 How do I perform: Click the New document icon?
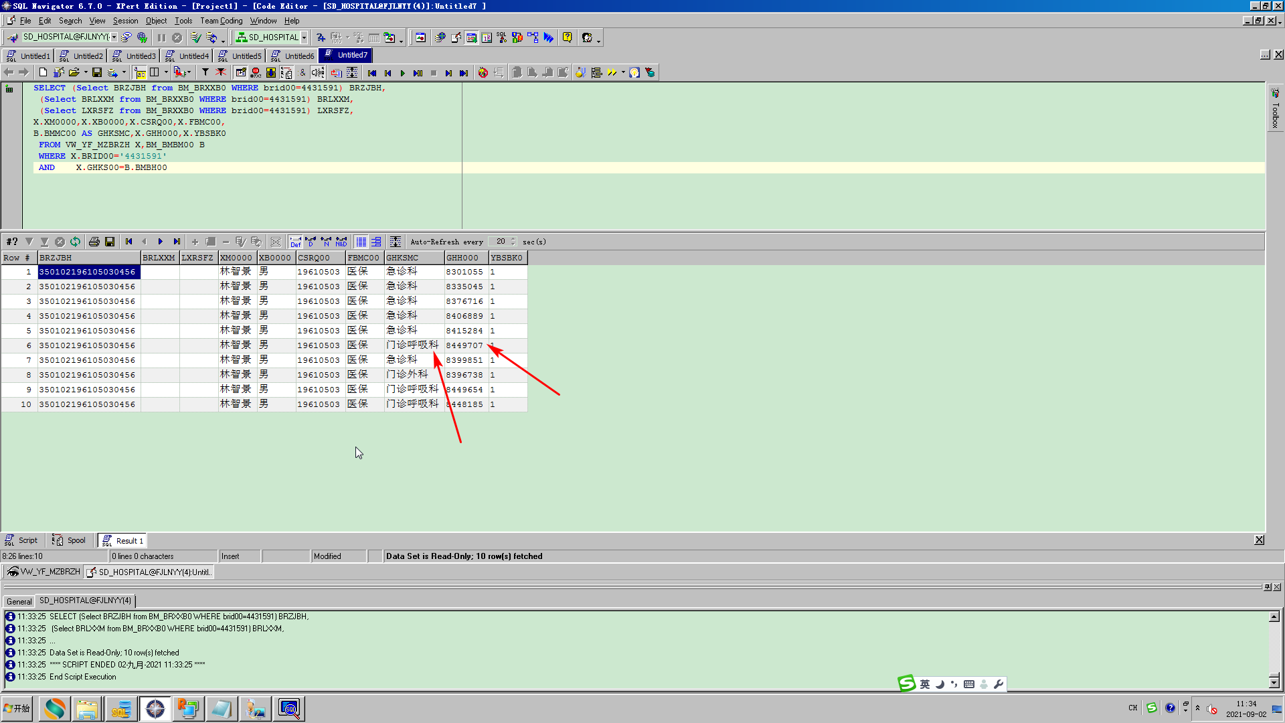pos(43,72)
